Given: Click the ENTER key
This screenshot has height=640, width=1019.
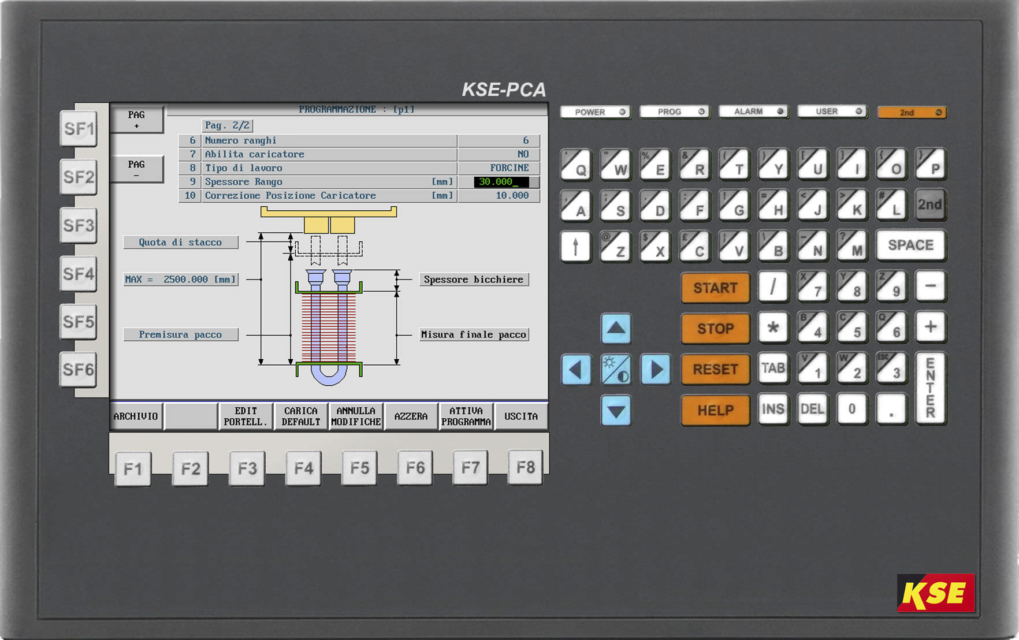Looking at the screenshot, I should pos(931,388).
